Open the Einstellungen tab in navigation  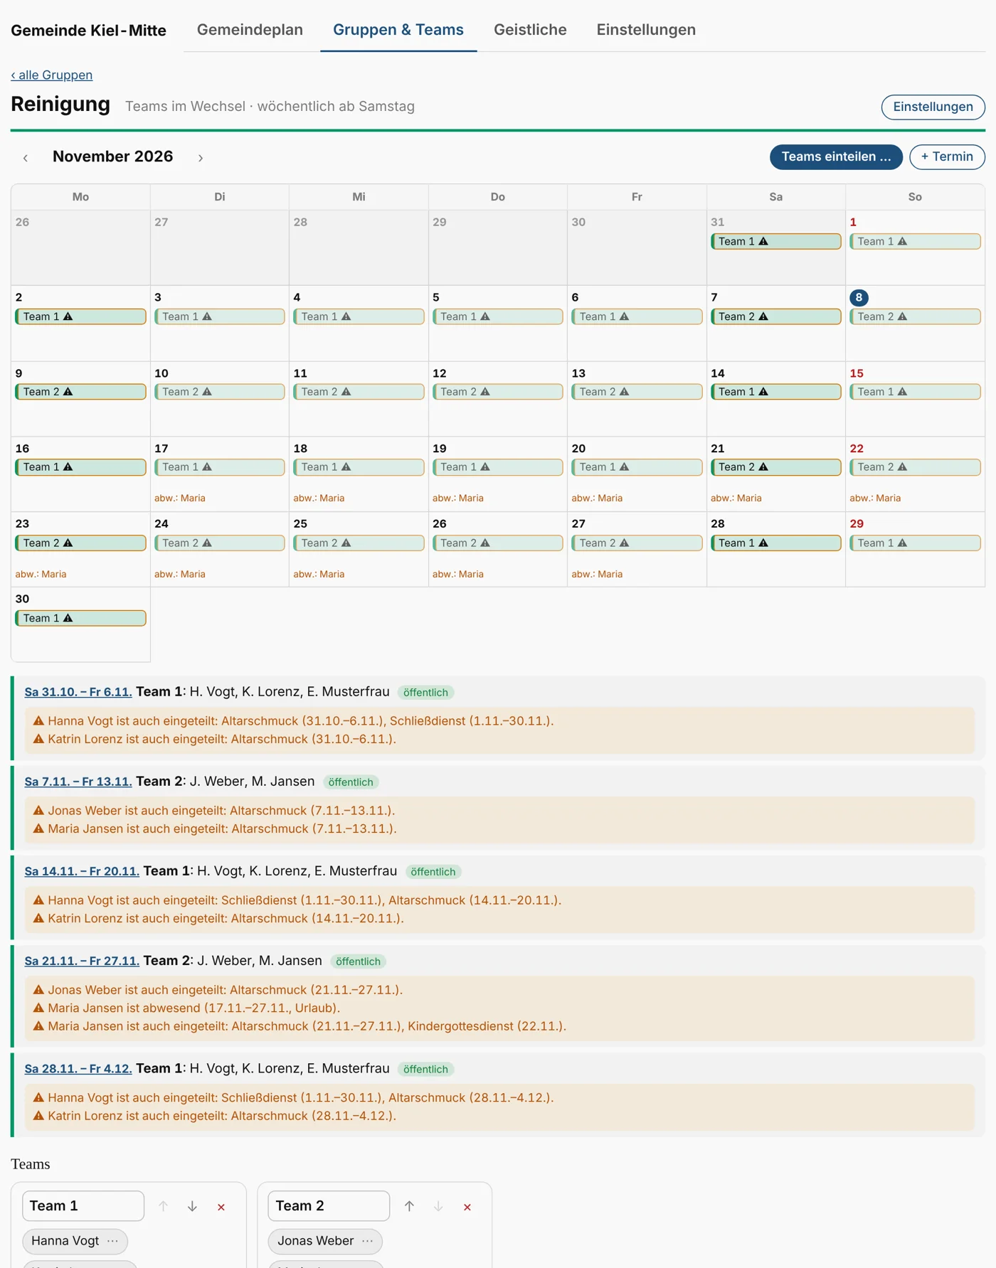(646, 30)
